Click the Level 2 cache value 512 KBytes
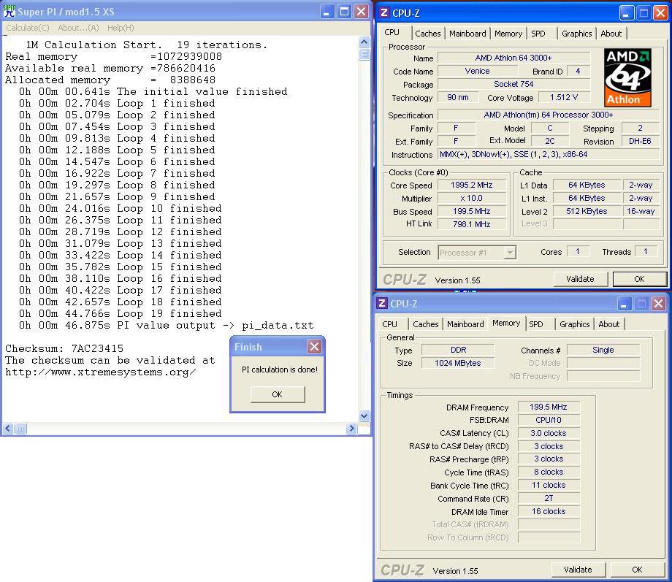This screenshot has height=582, width=672. click(587, 211)
